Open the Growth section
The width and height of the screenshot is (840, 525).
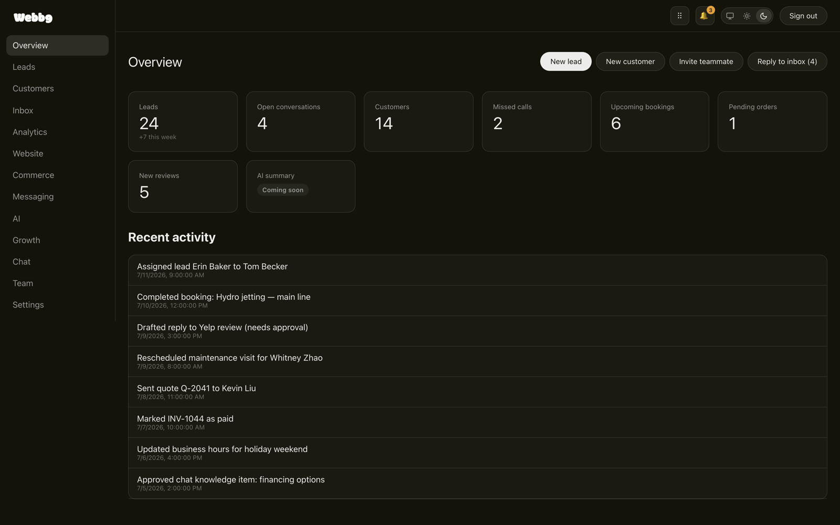(57, 240)
